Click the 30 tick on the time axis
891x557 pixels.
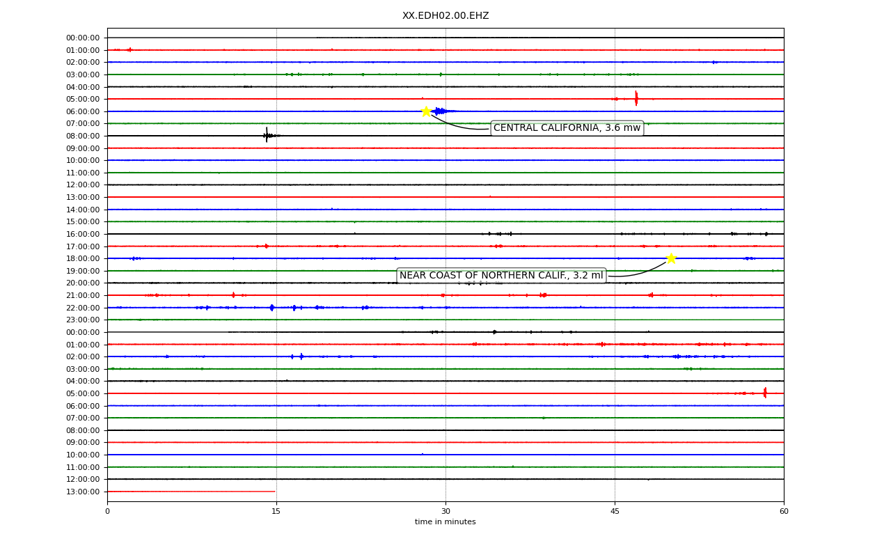[445, 512]
